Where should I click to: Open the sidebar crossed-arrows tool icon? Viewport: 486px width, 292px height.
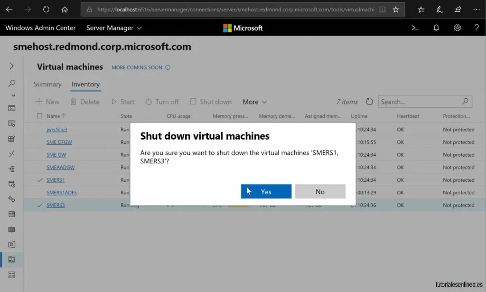point(12,154)
